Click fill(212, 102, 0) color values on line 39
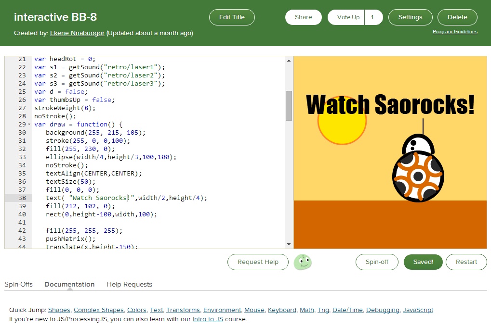The height and width of the screenshot is (326, 491). coord(86,206)
